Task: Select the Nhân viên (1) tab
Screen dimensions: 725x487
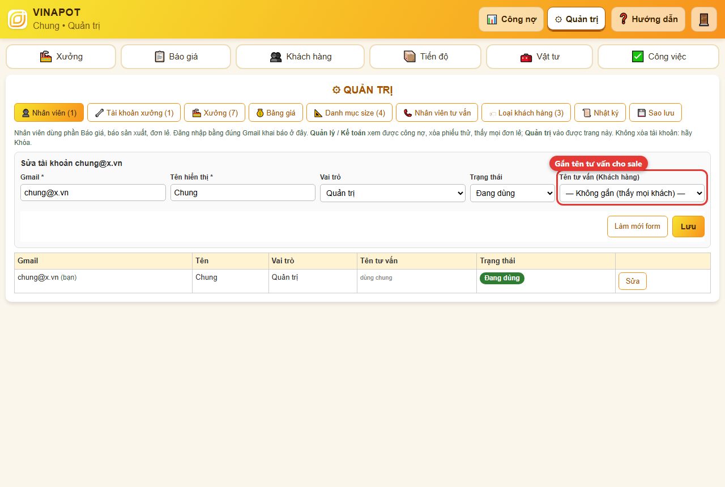Action: click(49, 113)
